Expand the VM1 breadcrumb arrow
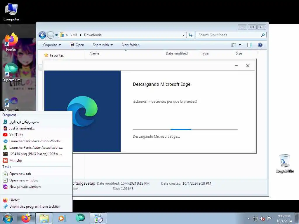Image resolution: width=299 pixels, height=224 pixels. [81, 35]
